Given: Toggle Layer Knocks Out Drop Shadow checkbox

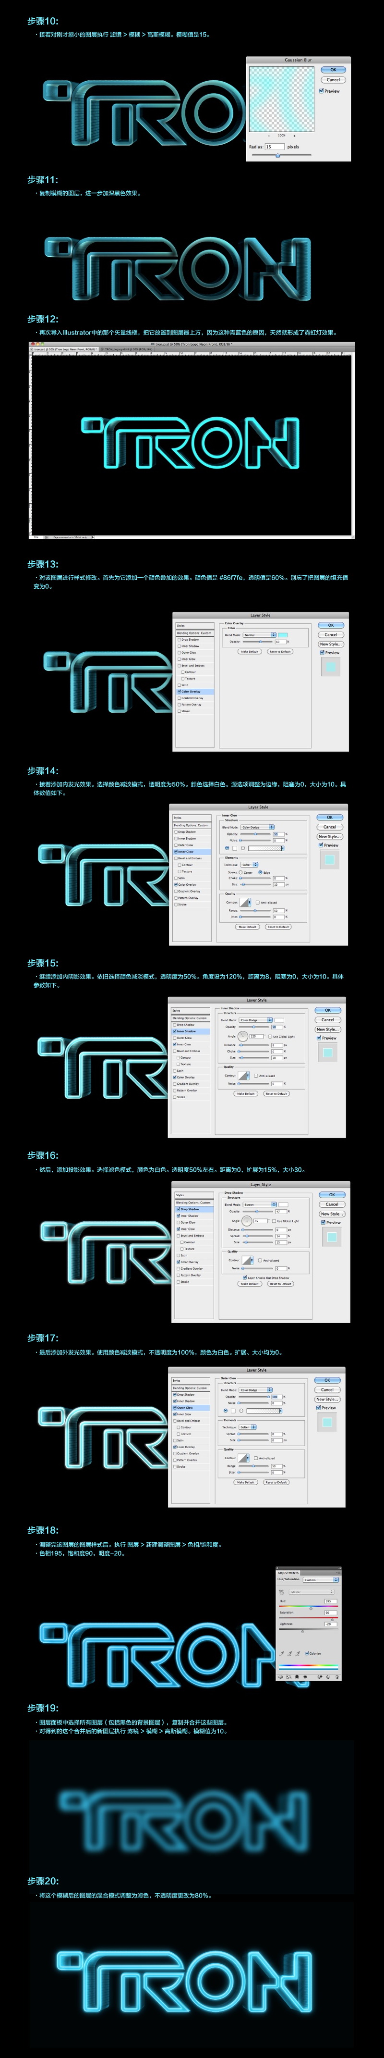Looking at the screenshot, I should pyautogui.click(x=244, y=1277).
